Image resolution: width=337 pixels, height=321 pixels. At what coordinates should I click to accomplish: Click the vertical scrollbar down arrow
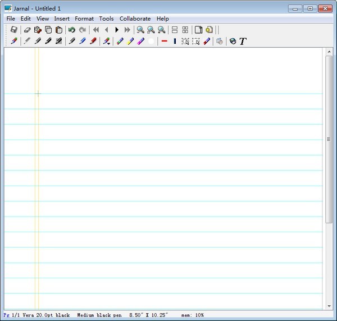(329, 306)
